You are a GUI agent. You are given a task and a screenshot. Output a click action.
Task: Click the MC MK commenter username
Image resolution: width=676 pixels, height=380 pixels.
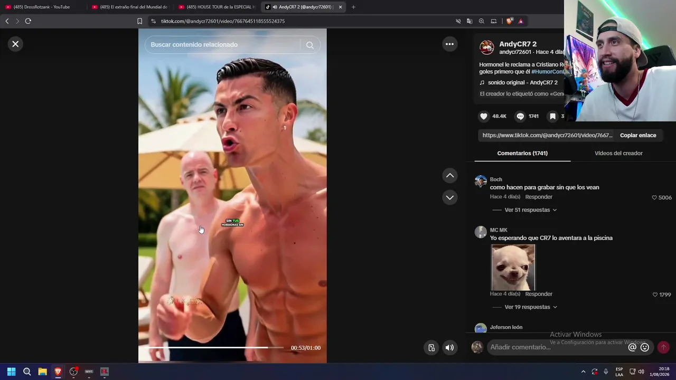pyautogui.click(x=499, y=230)
